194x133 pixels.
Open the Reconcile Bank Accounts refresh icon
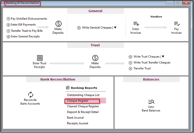31,94
